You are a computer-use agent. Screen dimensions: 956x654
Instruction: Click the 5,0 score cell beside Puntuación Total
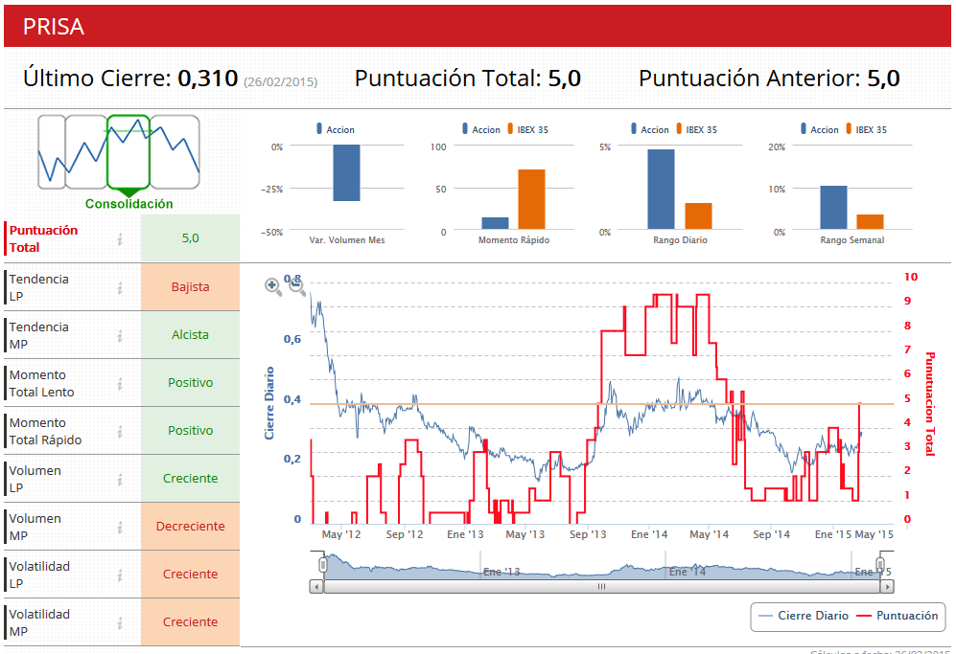click(x=190, y=238)
